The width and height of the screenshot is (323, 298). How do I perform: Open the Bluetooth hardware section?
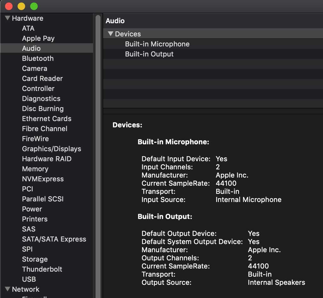(38, 58)
